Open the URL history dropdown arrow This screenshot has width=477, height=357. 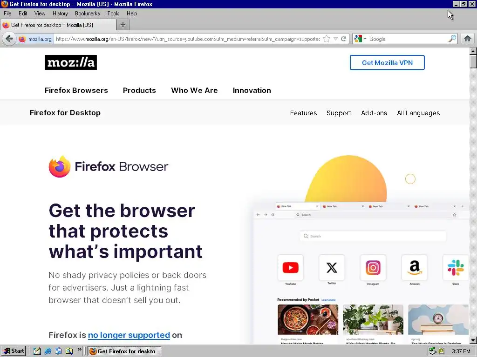[335, 39]
